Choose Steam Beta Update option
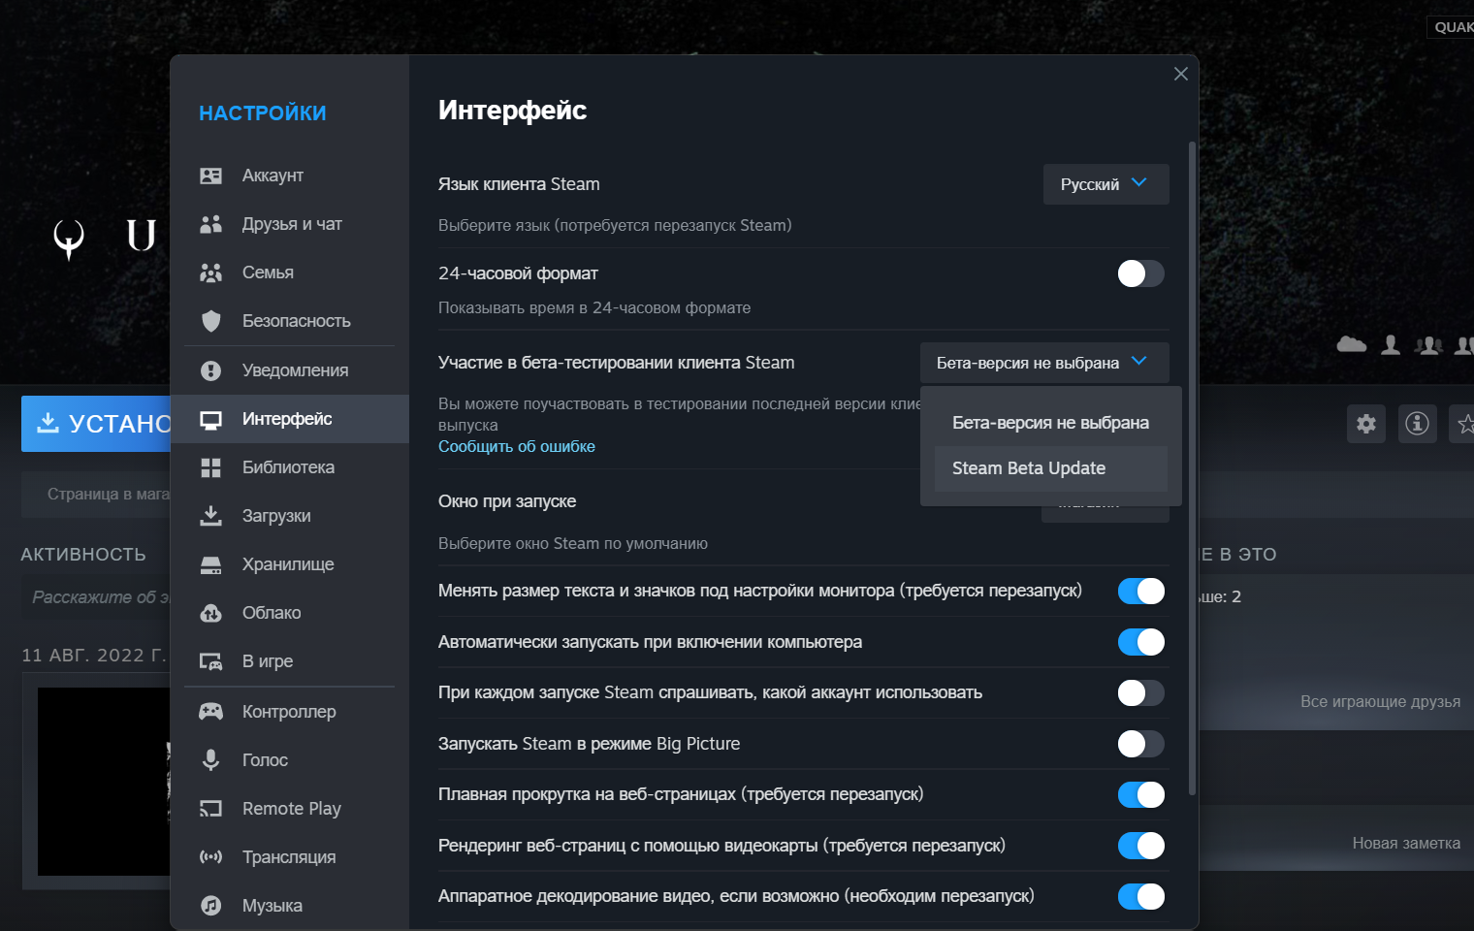1474x931 pixels. point(1050,468)
